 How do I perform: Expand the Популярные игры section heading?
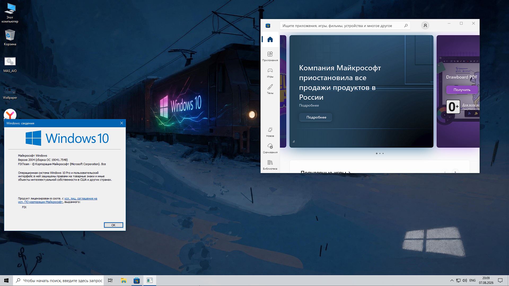coord(326,172)
